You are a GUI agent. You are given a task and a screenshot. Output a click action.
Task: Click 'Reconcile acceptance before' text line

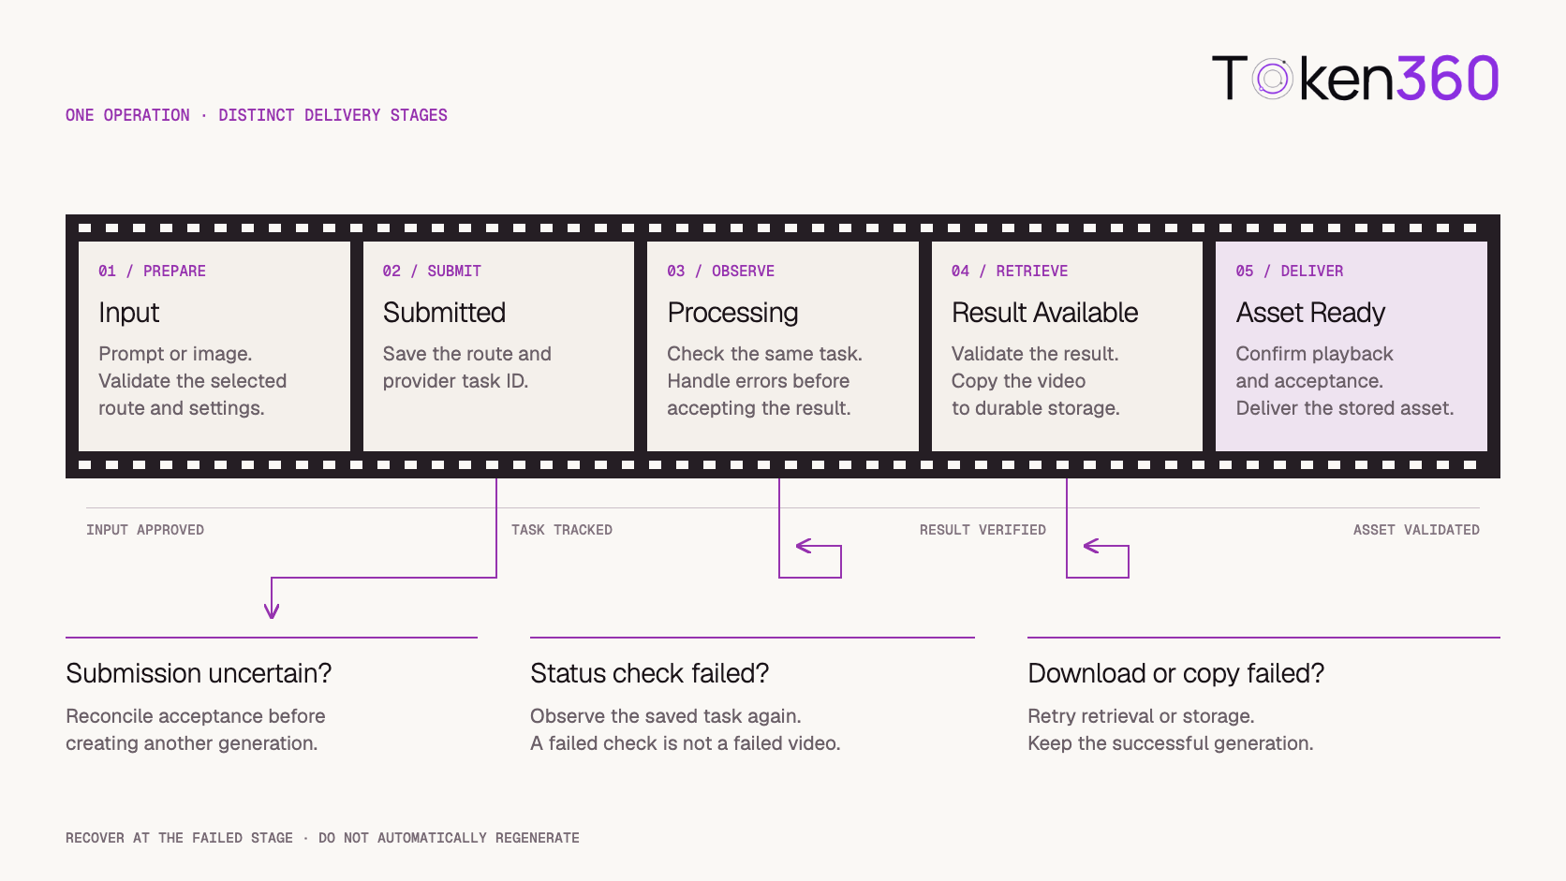(196, 716)
